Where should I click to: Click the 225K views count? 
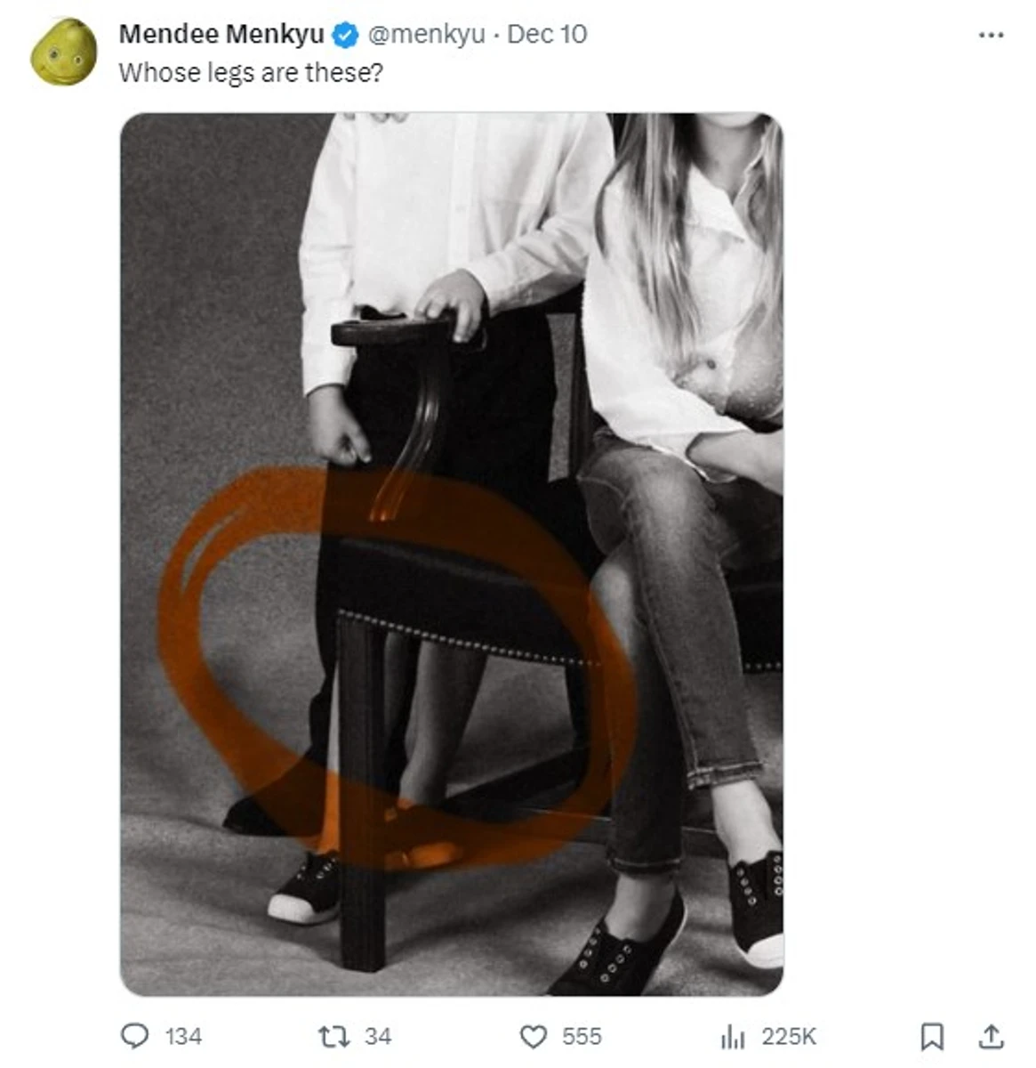789,1036
